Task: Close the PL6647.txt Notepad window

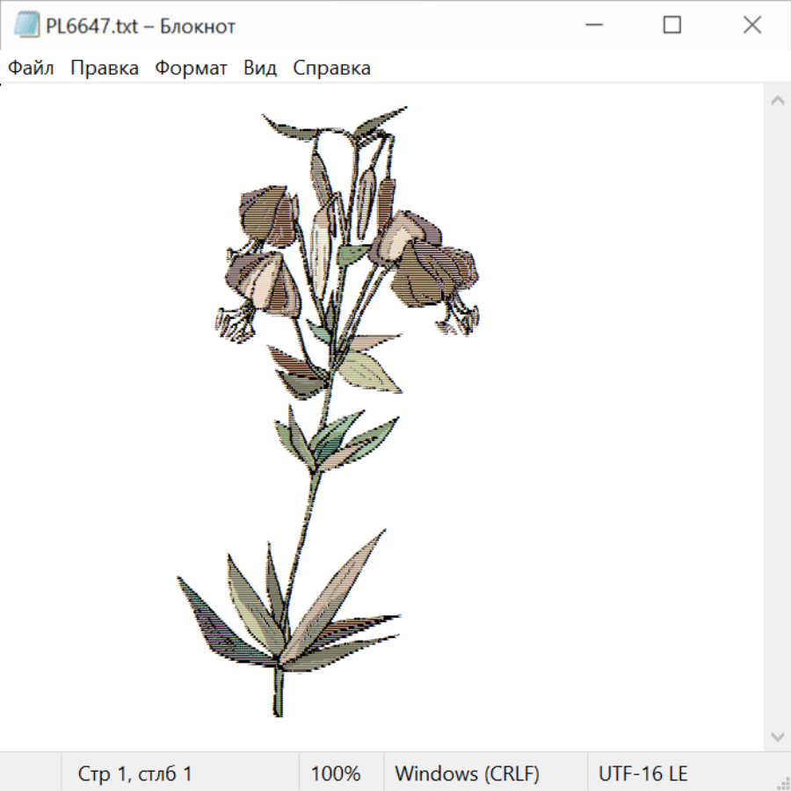Action: coord(751,25)
